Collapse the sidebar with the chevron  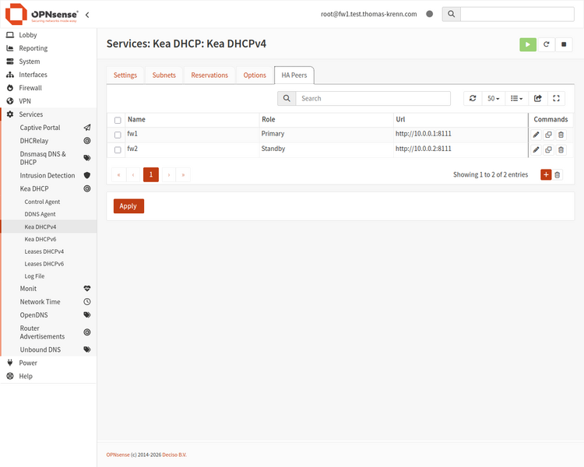point(87,15)
